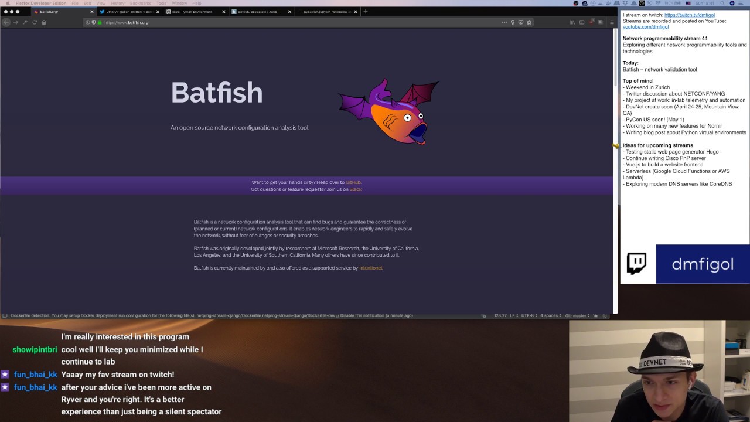The height and width of the screenshot is (422, 750).
Task: Switch to the Twitter Dmitry Figol tab
Action: pyautogui.click(x=129, y=12)
